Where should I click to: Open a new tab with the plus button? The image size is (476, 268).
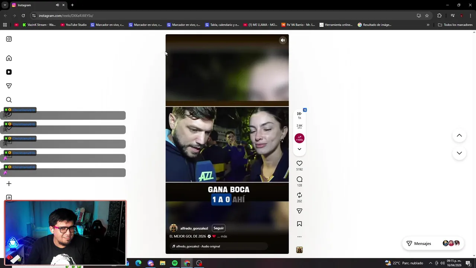pos(72,5)
